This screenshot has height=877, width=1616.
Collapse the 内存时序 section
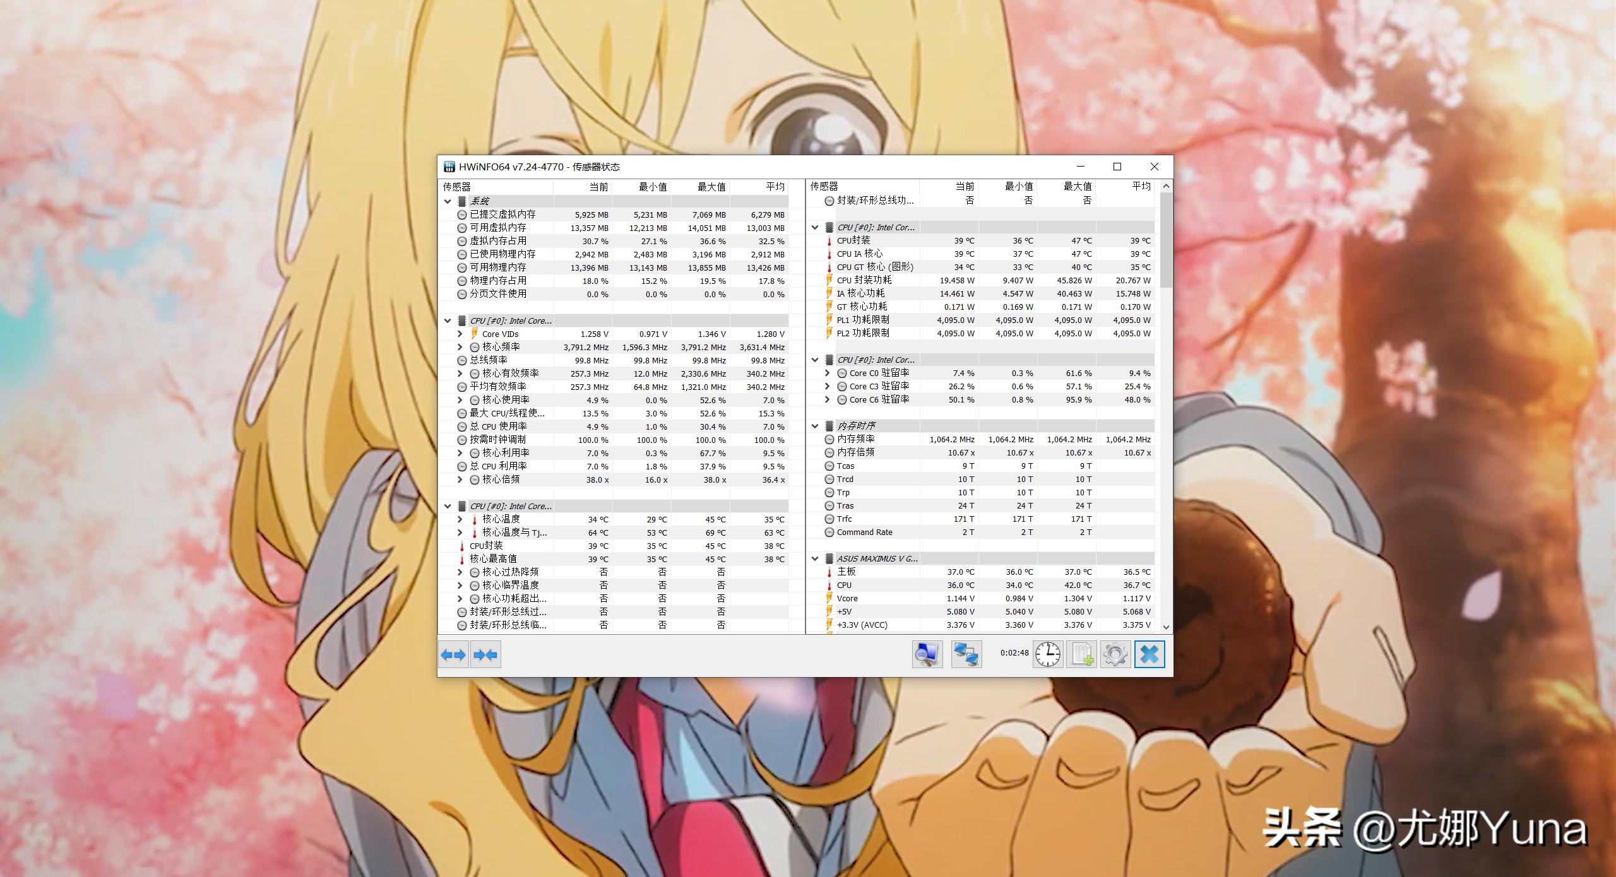pos(814,425)
